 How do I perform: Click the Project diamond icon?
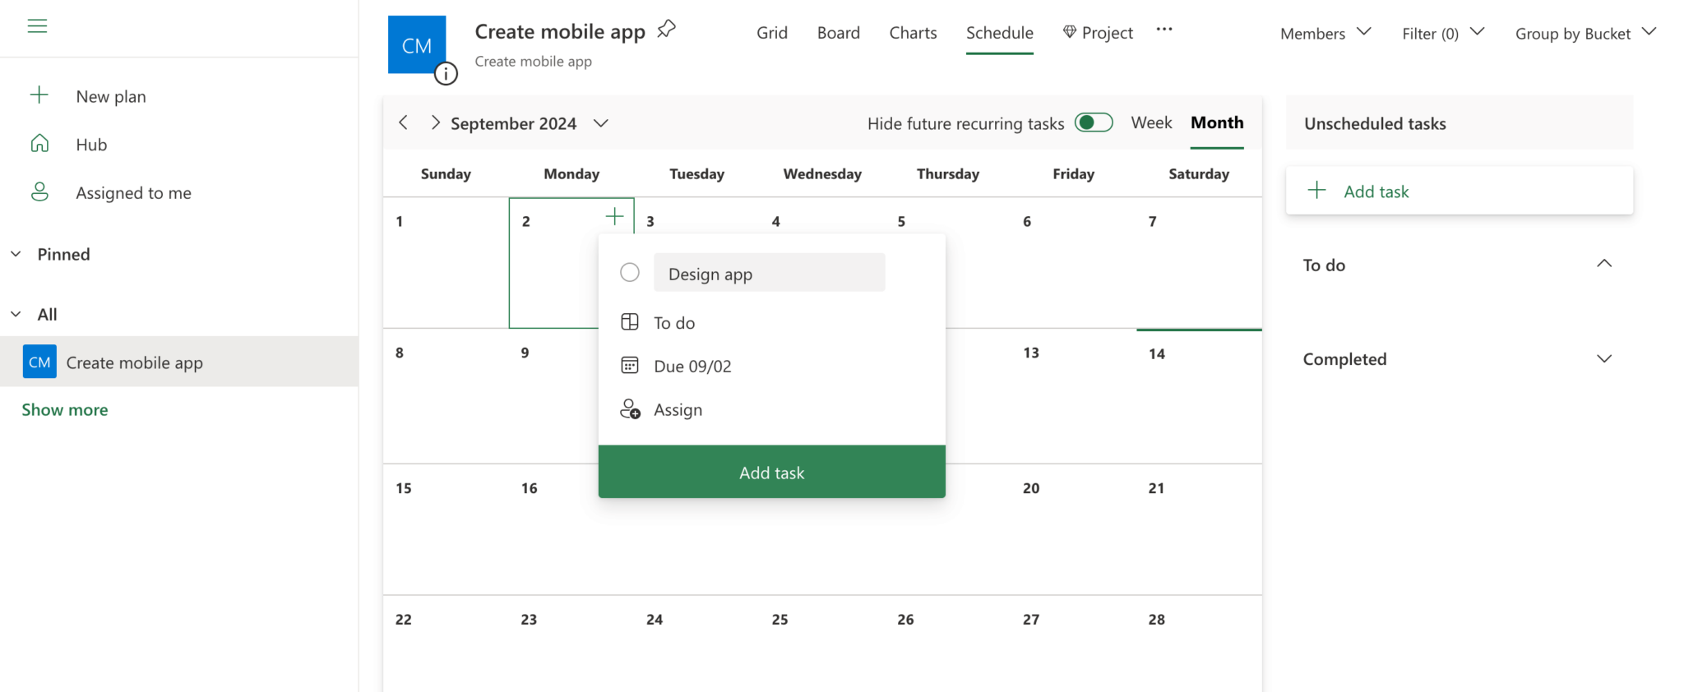click(x=1070, y=32)
